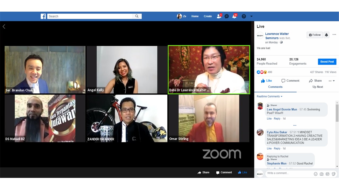Post a sticker in comment box
The image size is (339, 190).
point(334,174)
